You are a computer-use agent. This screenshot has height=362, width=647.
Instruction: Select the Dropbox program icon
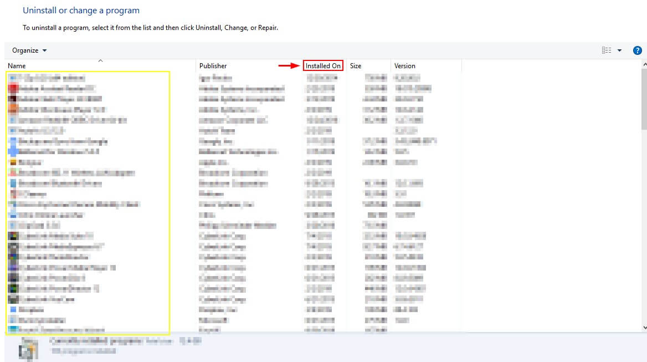point(13,309)
